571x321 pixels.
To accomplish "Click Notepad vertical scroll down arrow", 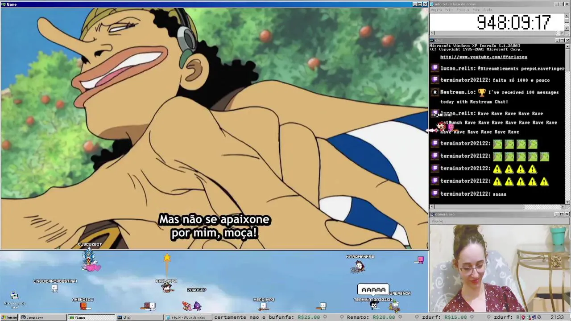I will pos(567,28).
